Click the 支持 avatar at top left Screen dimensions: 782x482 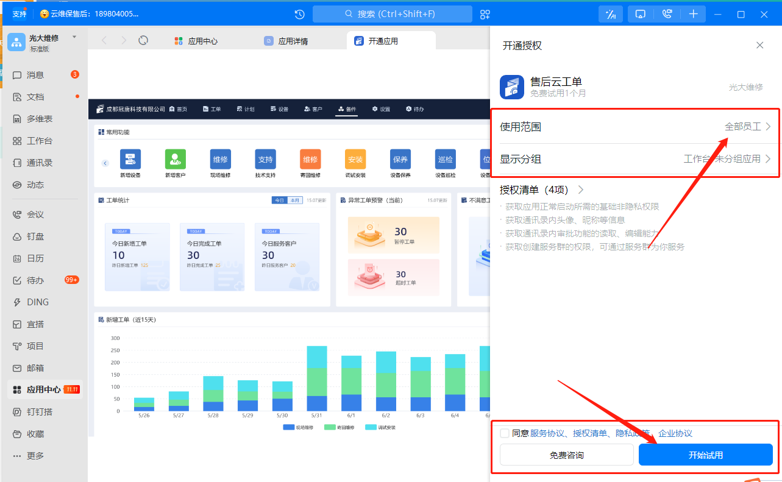tap(20, 13)
